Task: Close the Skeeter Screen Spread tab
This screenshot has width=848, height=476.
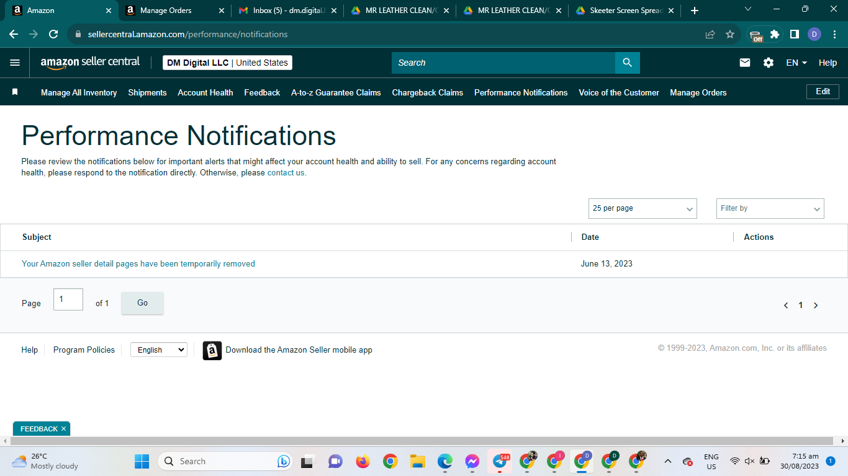Action: click(670, 11)
